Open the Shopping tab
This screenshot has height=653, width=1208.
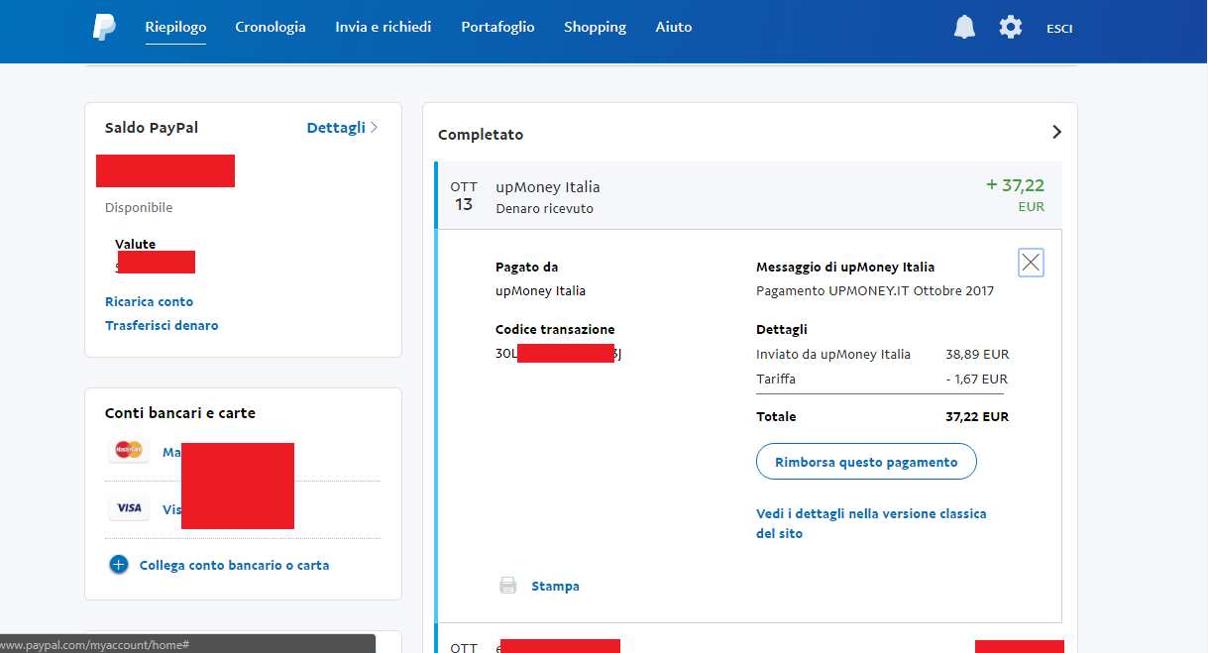[x=595, y=28]
